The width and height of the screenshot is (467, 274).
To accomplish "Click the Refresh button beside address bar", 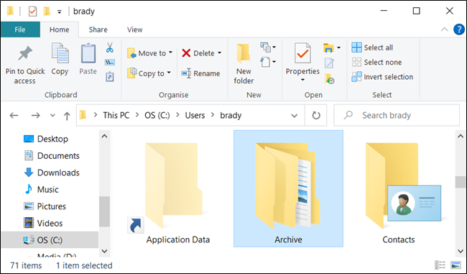I will (315, 115).
